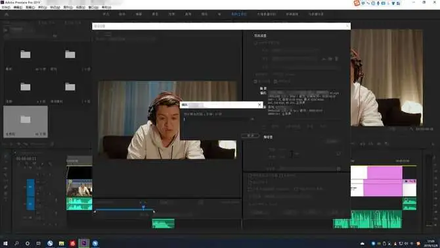The image size is (440, 248).
Task: Click the Windows Start button
Action: coord(5,243)
